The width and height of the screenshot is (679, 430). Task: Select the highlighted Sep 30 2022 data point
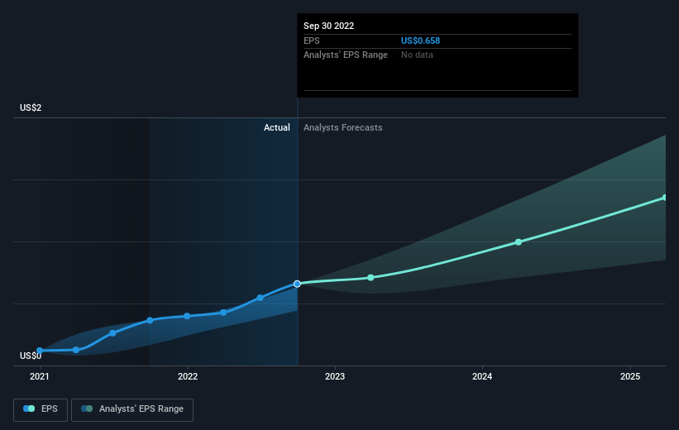(x=297, y=284)
